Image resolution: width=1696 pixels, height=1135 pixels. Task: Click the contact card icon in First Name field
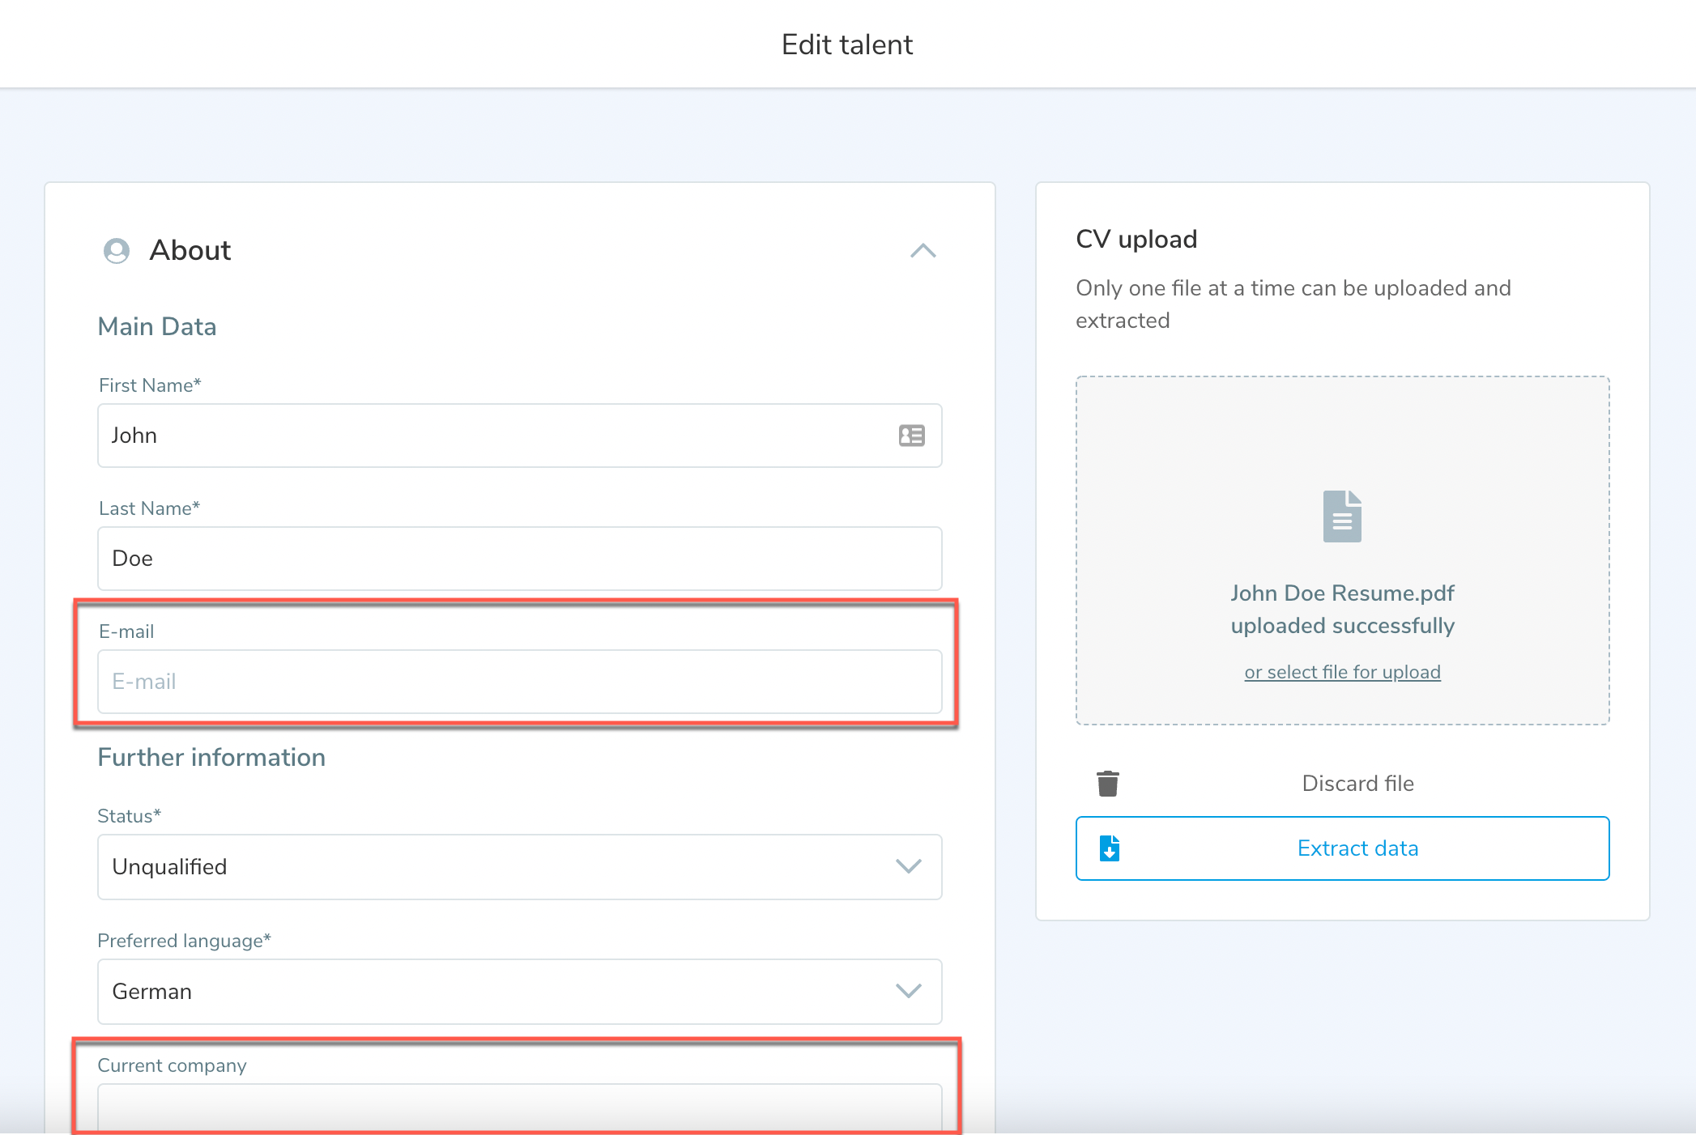click(x=911, y=436)
